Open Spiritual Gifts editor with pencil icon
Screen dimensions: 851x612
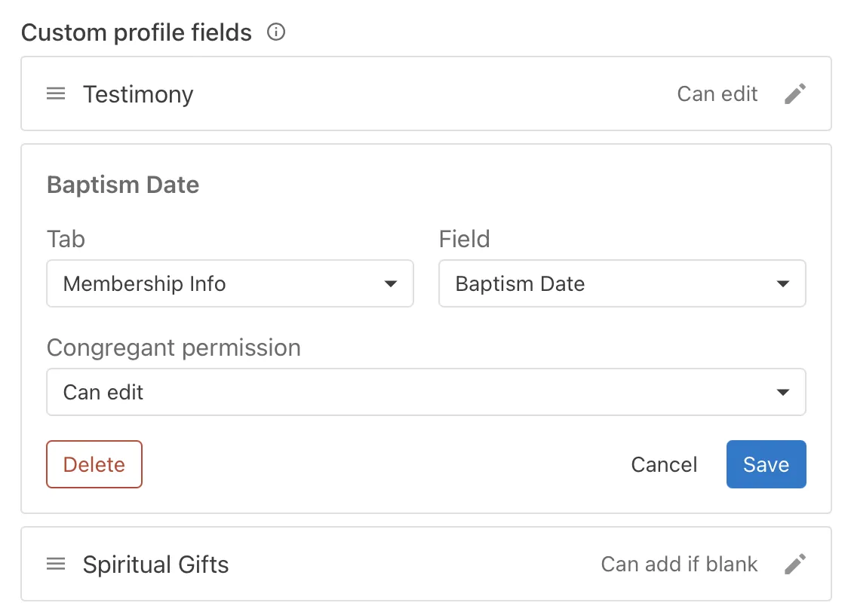tap(795, 565)
